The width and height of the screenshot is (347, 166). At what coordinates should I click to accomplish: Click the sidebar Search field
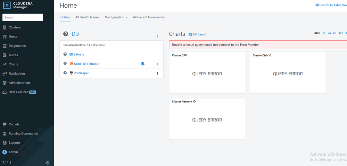coord(23,17)
